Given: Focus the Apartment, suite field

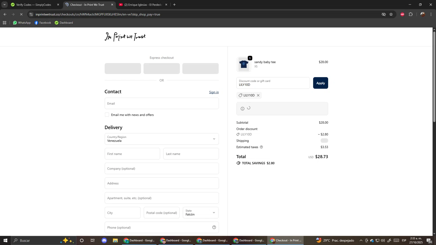Looking at the screenshot, I should (162, 198).
